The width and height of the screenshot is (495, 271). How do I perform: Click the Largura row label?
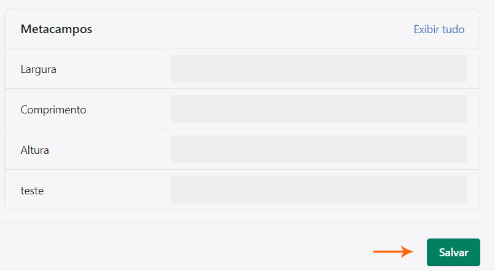[x=38, y=69]
